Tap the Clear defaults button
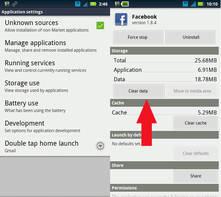221x197 pixels. [x=196, y=153]
